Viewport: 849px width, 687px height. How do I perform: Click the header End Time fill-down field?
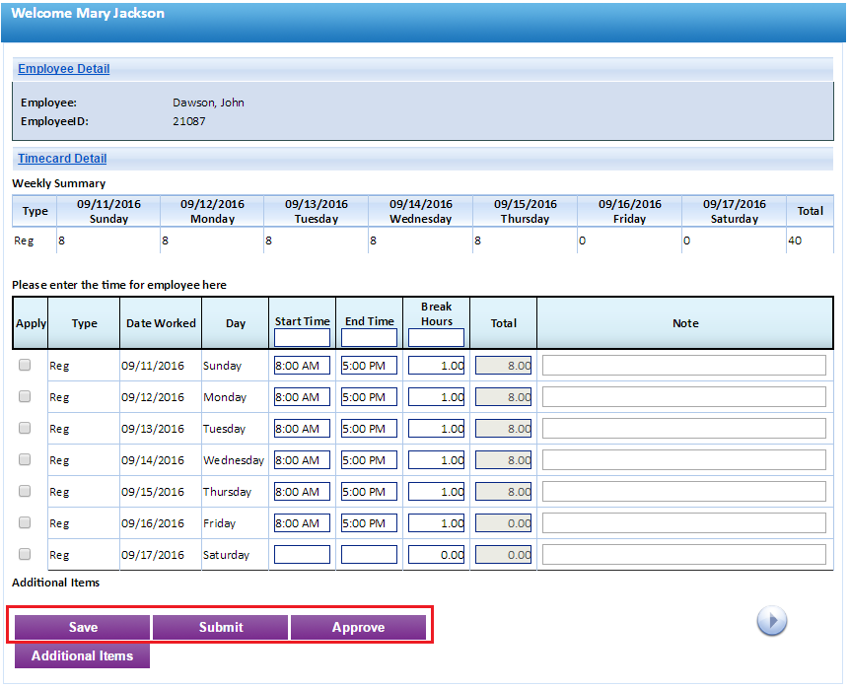[369, 338]
